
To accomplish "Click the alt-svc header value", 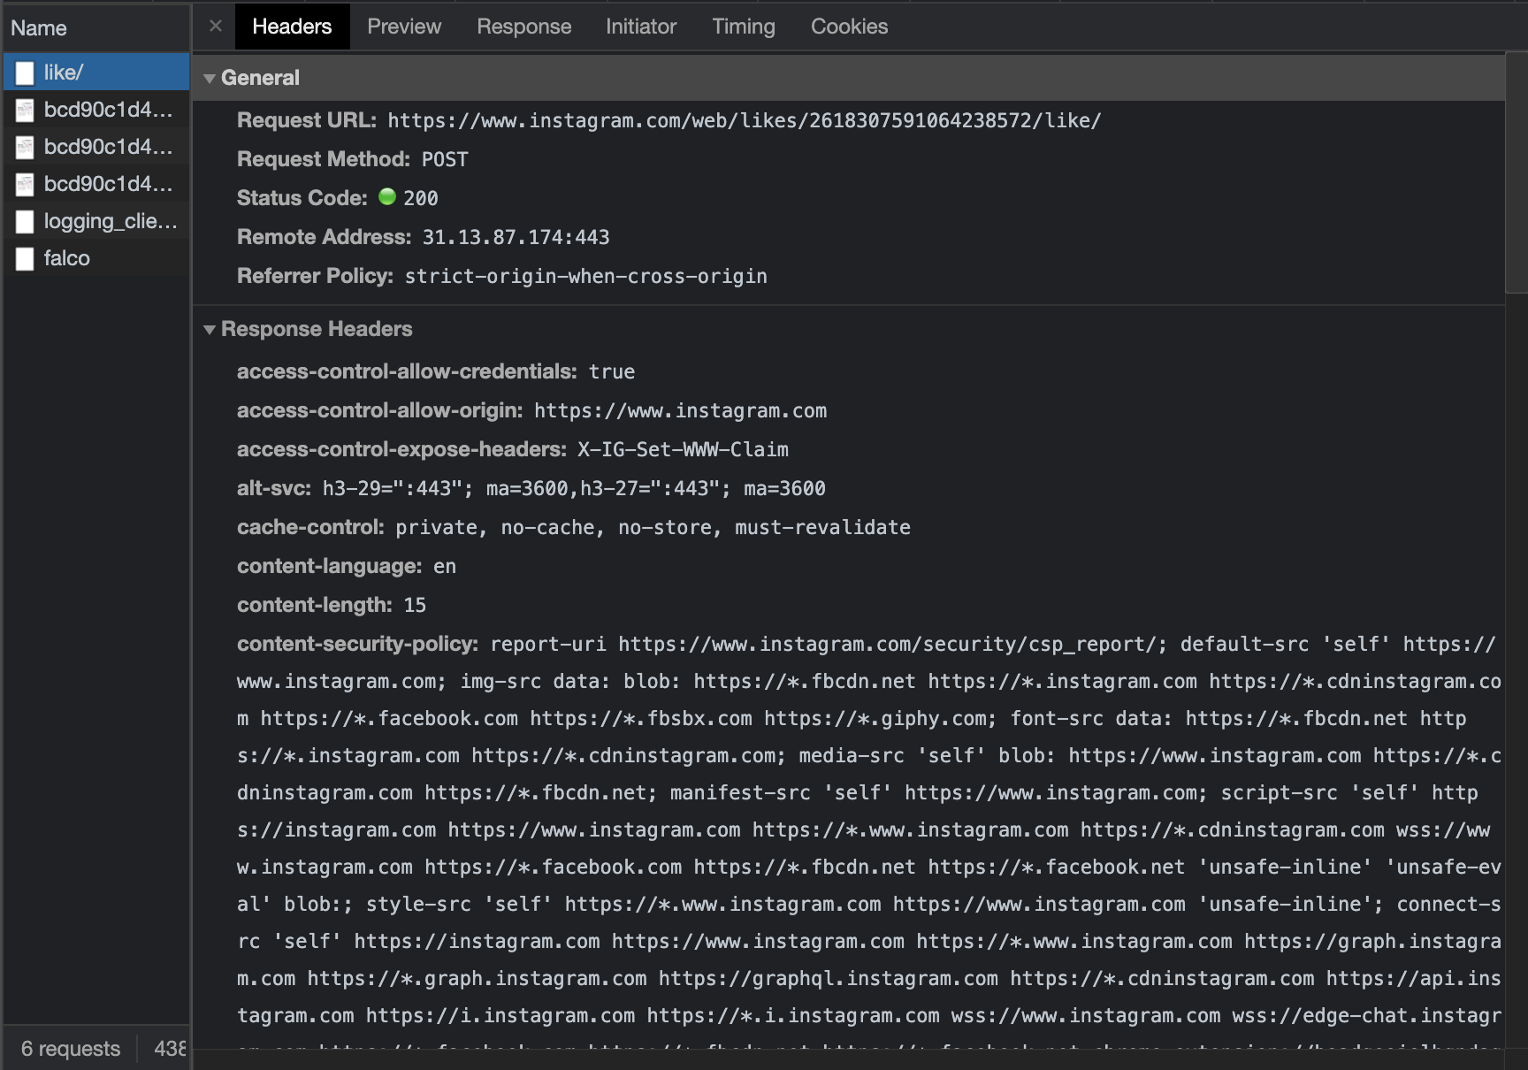I will pos(574,489).
